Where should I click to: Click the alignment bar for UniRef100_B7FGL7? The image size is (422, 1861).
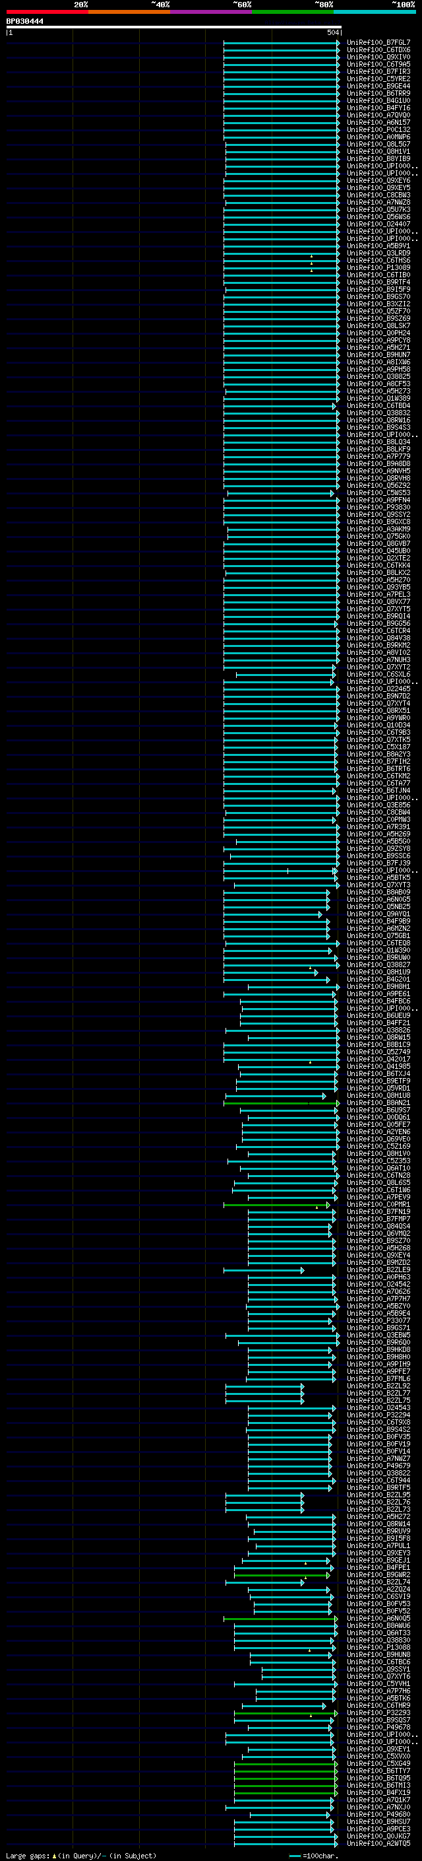pyautogui.click(x=282, y=43)
